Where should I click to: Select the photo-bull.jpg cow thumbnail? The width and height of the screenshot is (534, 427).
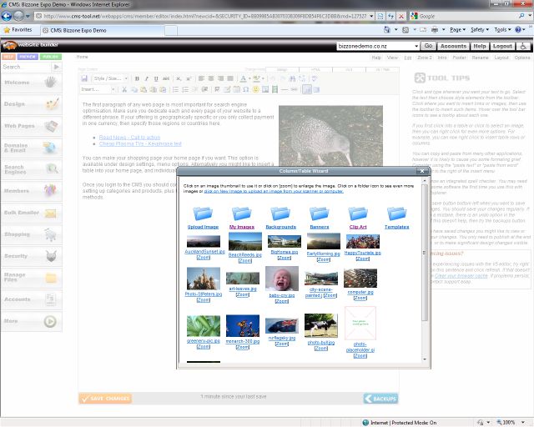click(320, 325)
